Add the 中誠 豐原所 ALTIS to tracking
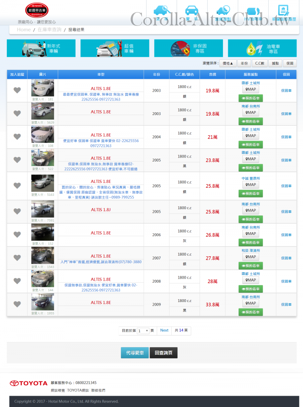303x407 pixels. pyautogui.click(x=17, y=186)
